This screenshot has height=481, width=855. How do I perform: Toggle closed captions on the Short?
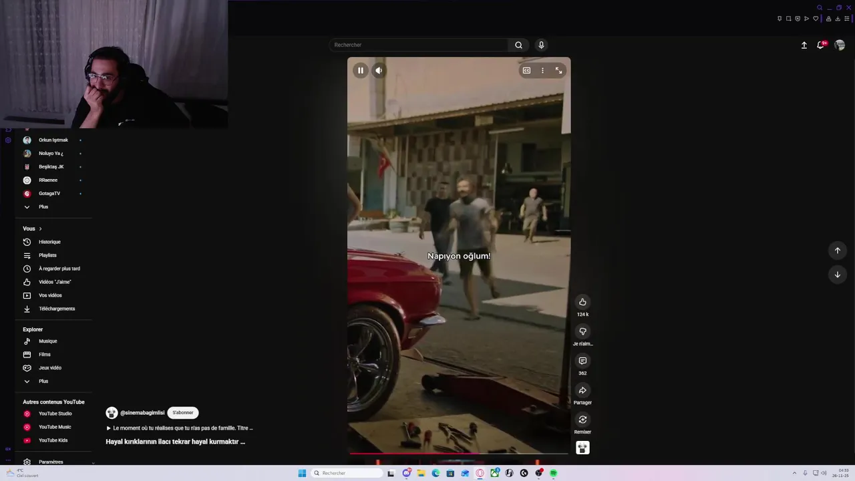pos(526,70)
